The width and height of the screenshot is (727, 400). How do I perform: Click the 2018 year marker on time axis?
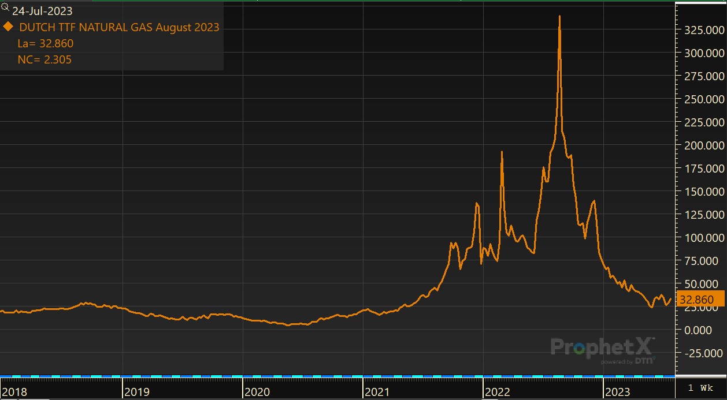(x=14, y=392)
